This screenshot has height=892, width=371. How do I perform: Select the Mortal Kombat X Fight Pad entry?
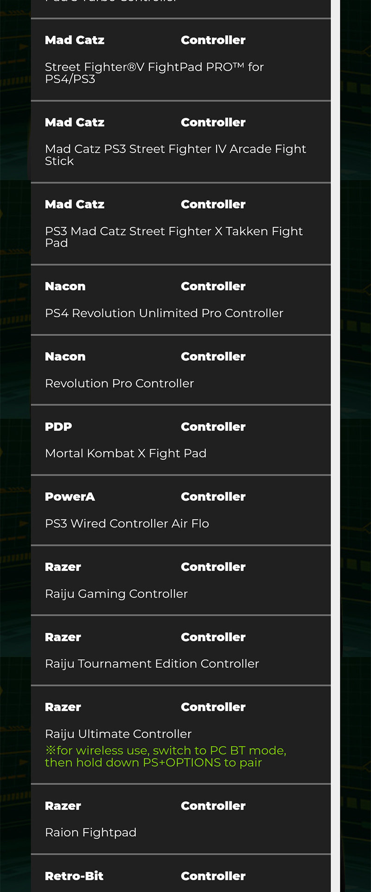click(126, 453)
